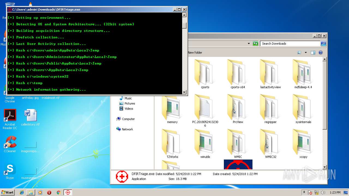Viewport: 349px width, 196px height.
Task: Select the WMIC folder
Action: 238,143
